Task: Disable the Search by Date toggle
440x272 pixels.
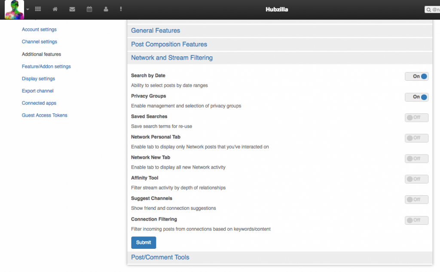Action: [x=416, y=76]
